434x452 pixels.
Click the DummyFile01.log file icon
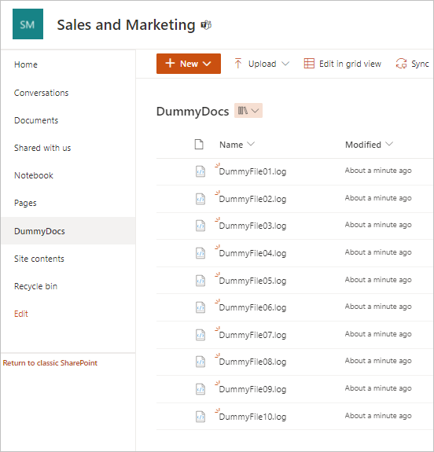coord(200,171)
